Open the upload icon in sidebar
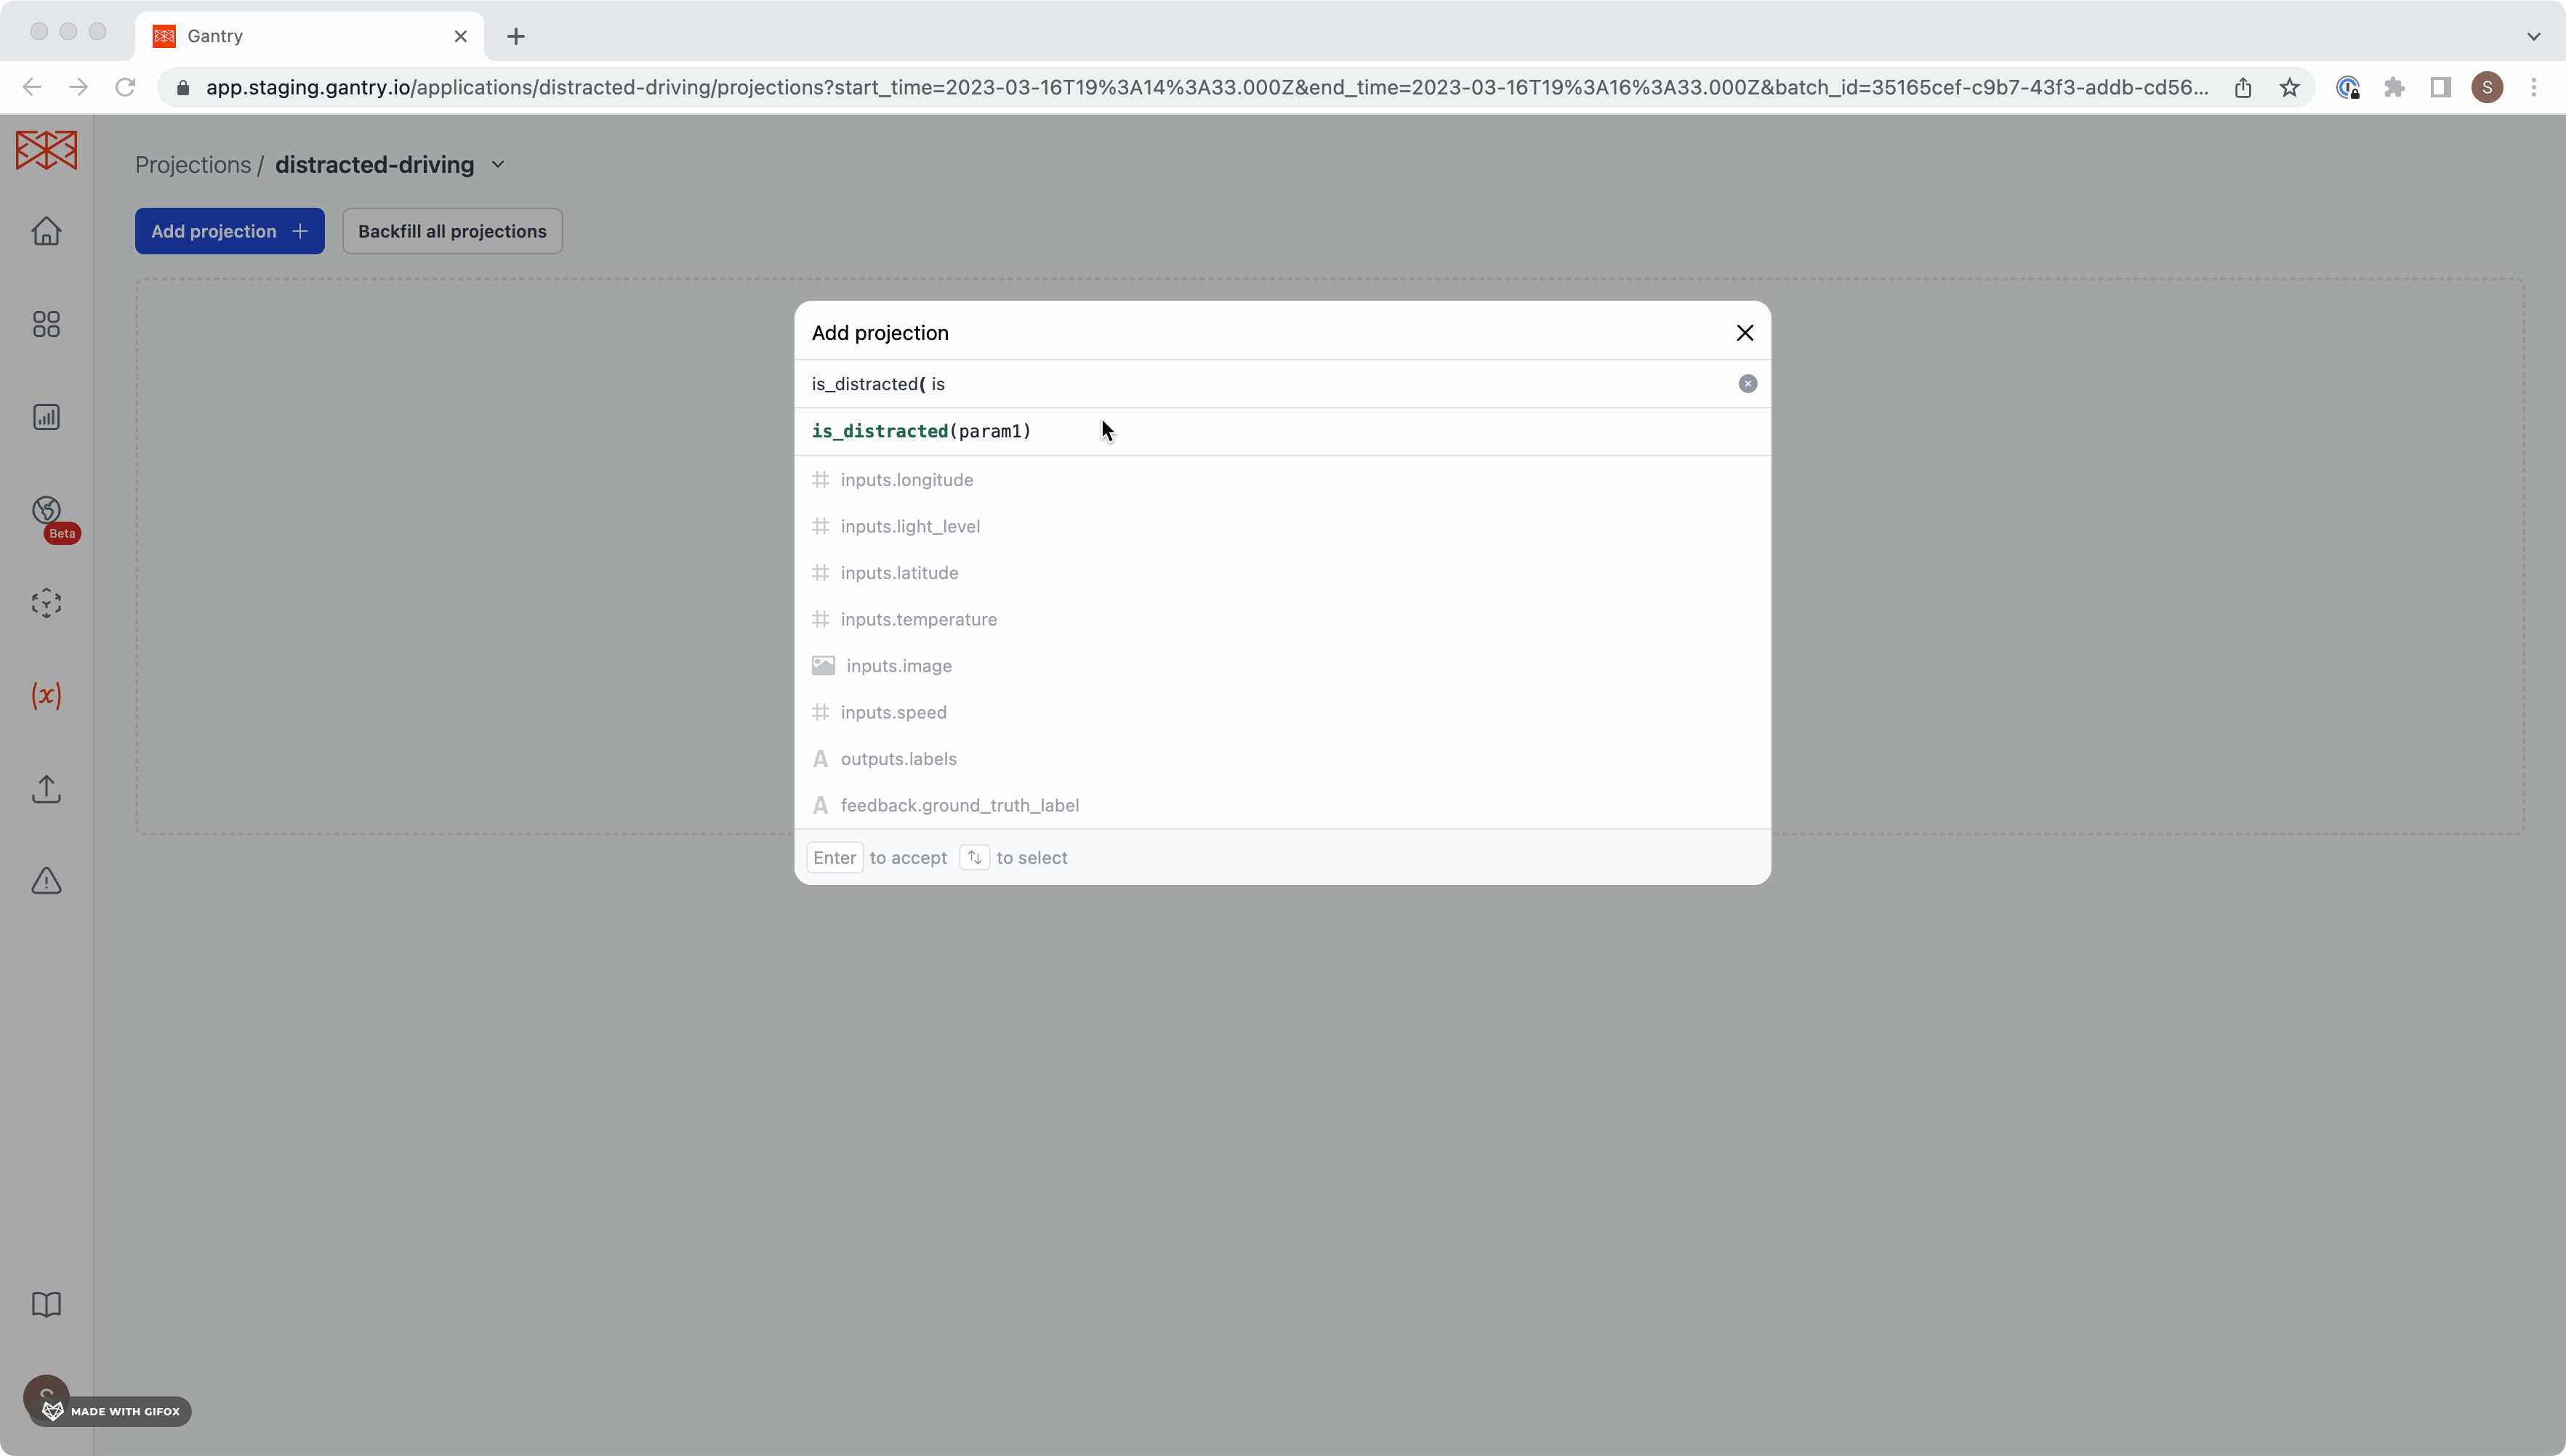Image resolution: width=2566 pixels, height=1456 pixels. click(46, 789)
